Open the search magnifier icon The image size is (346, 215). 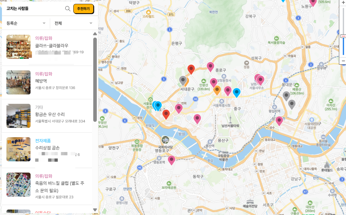pos(68,9)
